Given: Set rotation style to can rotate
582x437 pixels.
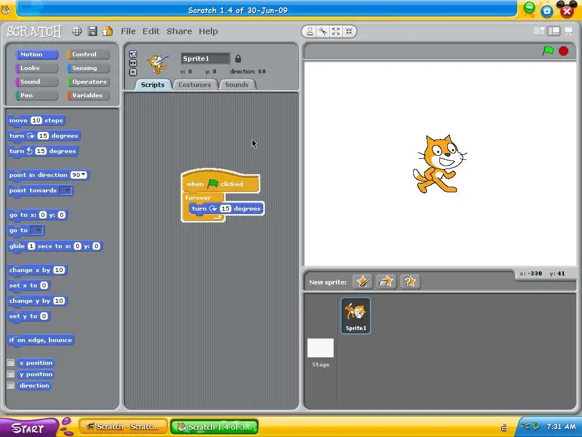Looking at the screenshot, I should click(x=133, y=54).
